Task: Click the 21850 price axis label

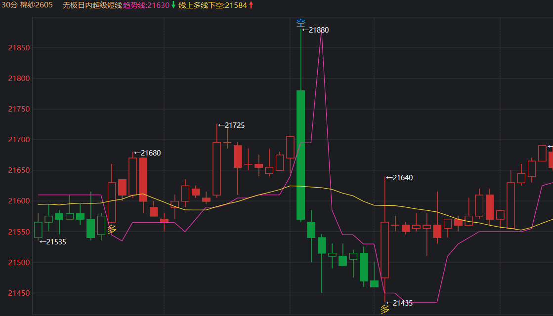Action: (x=19, y=48)
